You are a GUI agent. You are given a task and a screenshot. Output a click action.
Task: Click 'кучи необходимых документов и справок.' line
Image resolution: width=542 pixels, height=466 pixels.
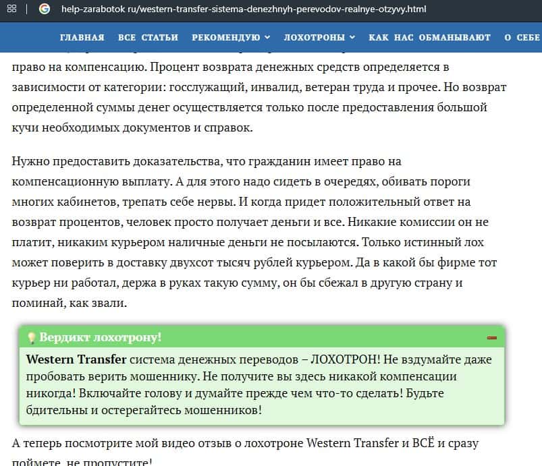[132, 127]
